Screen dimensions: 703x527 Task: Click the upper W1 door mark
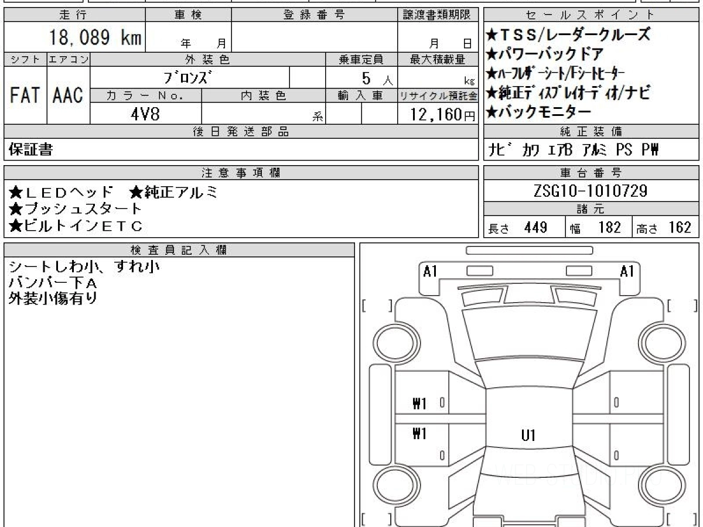[x=419, y=403]
